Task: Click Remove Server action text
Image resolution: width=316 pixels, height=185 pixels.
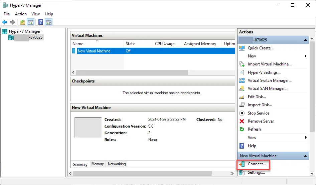Action: [261, 121]
